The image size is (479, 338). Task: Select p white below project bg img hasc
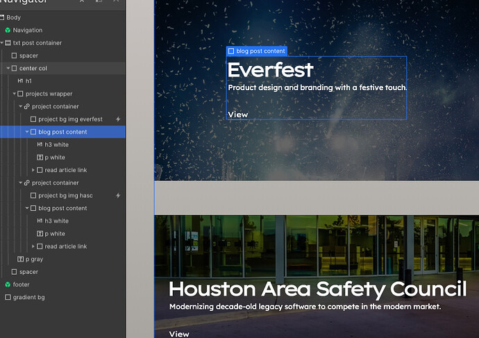[x=62, y=234]
